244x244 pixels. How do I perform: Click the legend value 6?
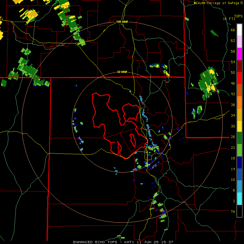[234, 190]
